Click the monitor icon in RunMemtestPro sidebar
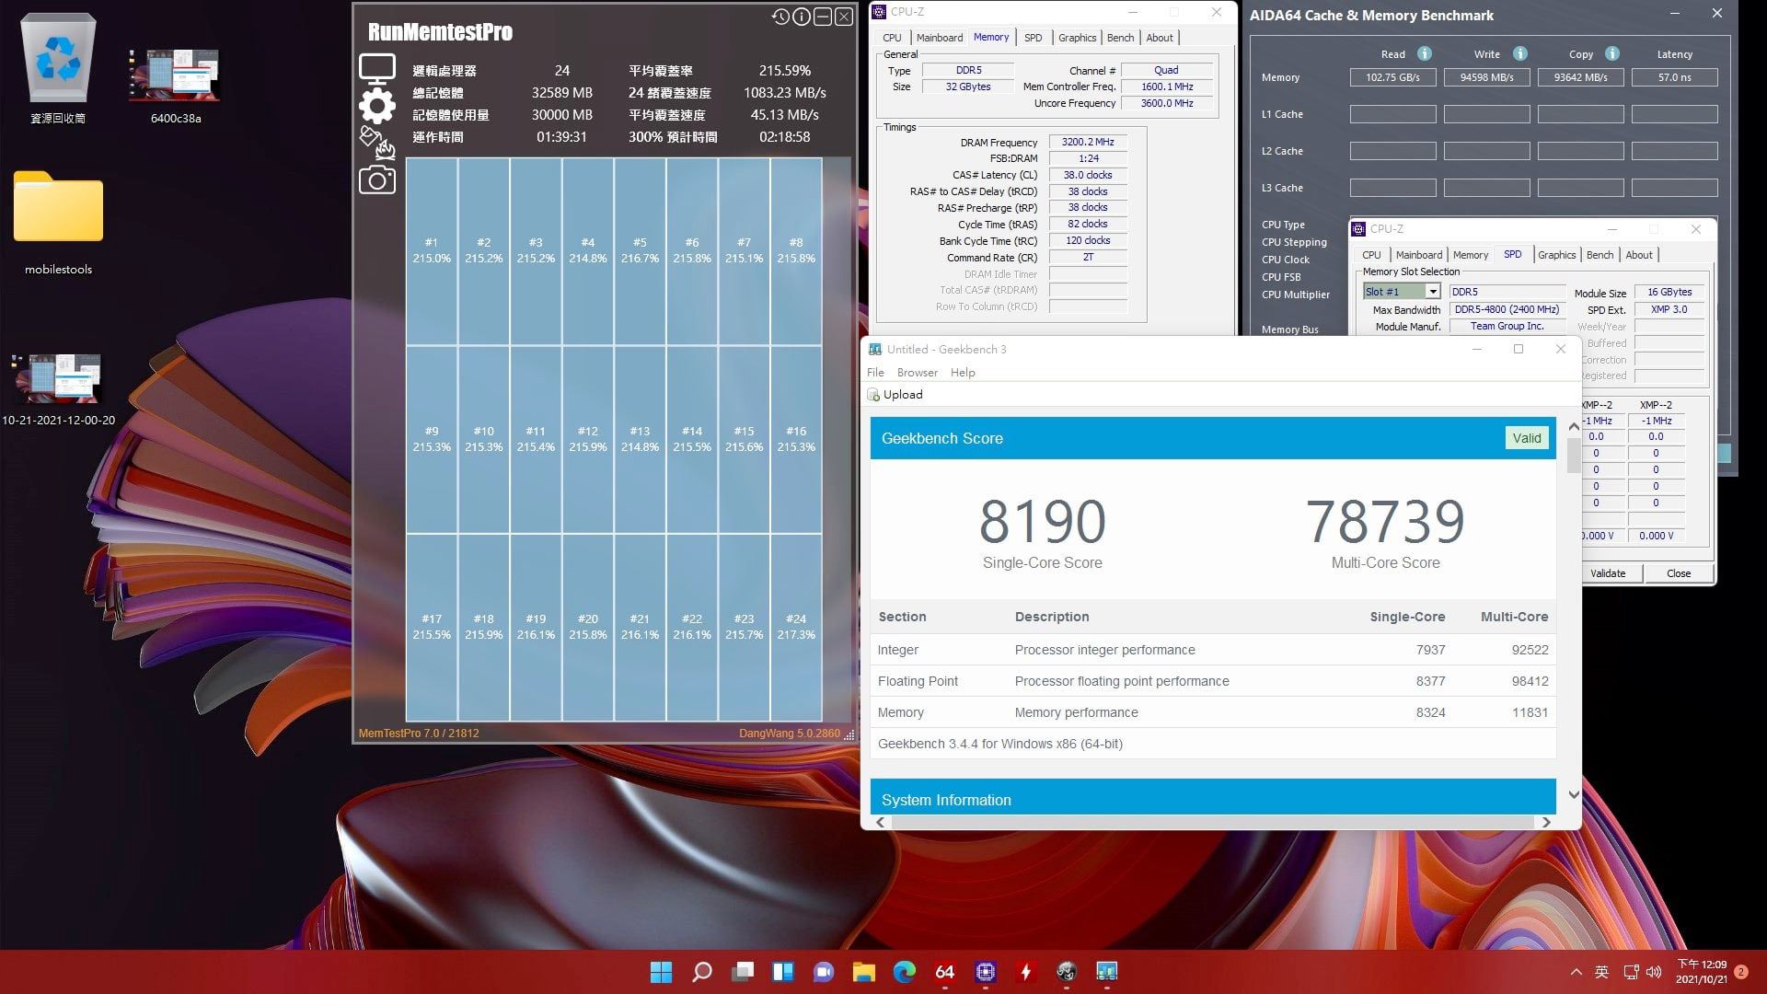The width and height of the screenshot is (1767, 994). click(x=377, y=69)
